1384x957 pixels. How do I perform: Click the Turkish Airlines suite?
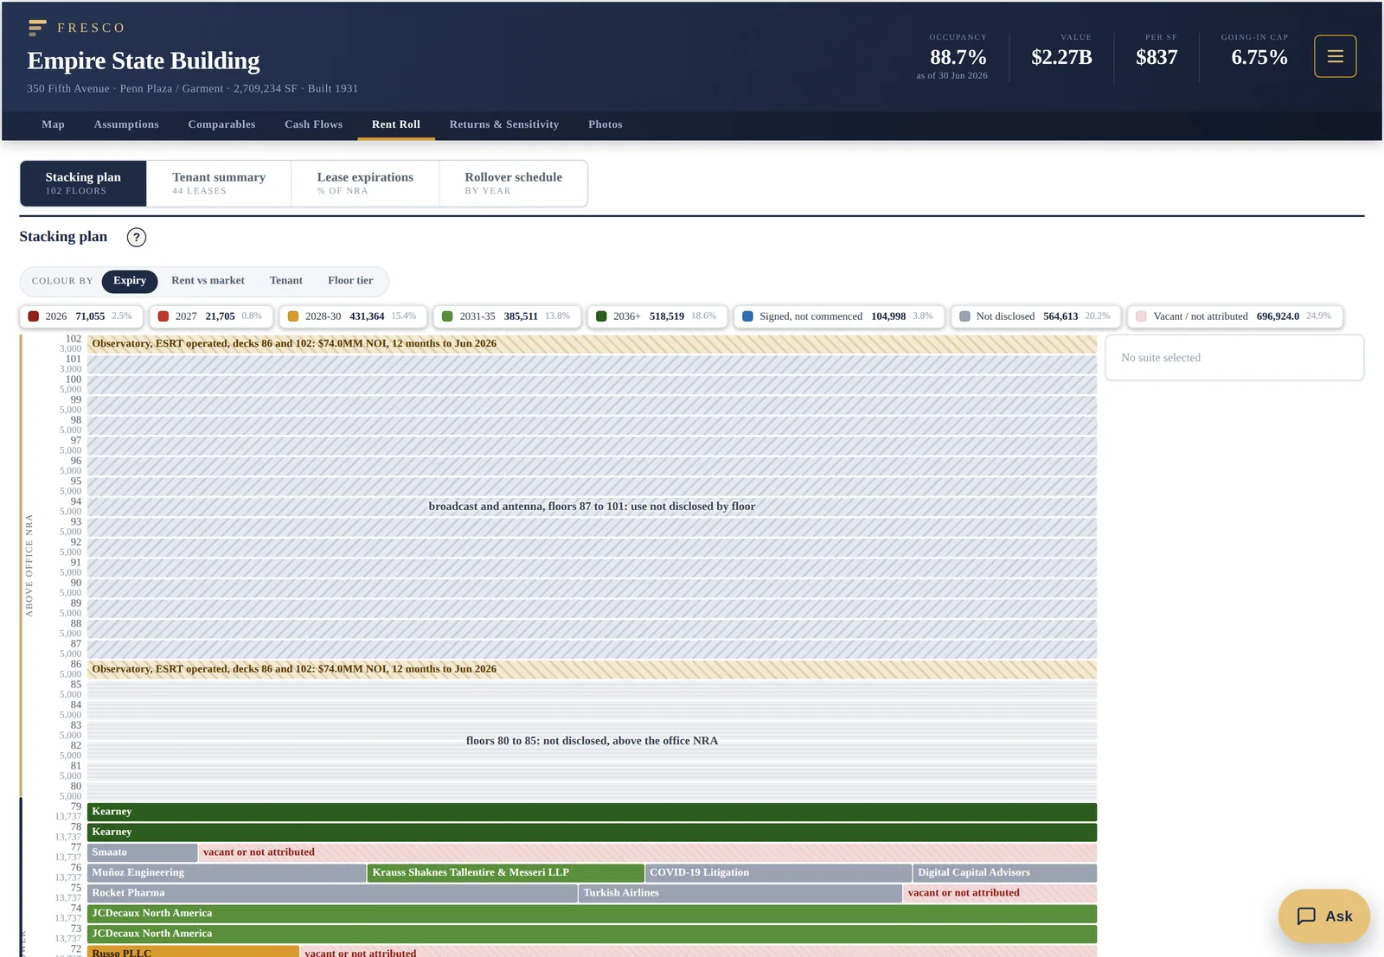pyautogui.click(x=740, y=893)
